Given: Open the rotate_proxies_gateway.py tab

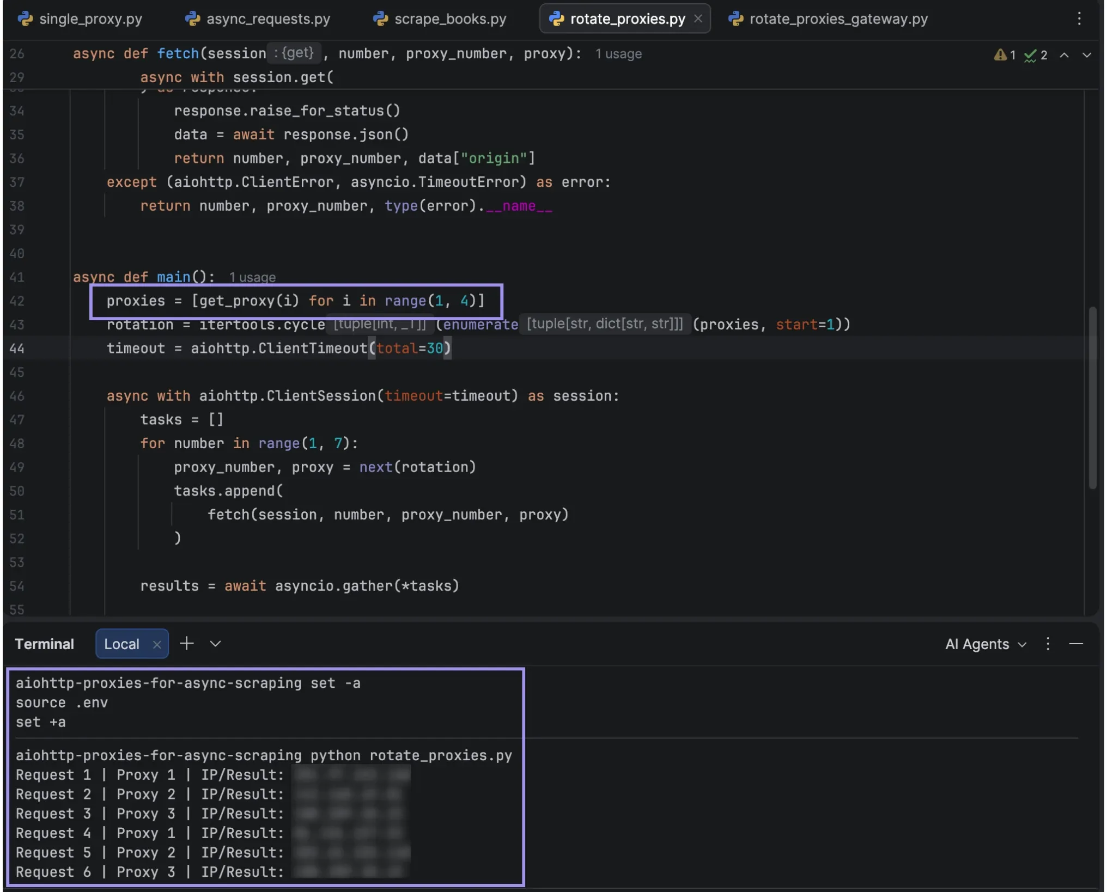Looking at the screenshot, I should 828,19.
